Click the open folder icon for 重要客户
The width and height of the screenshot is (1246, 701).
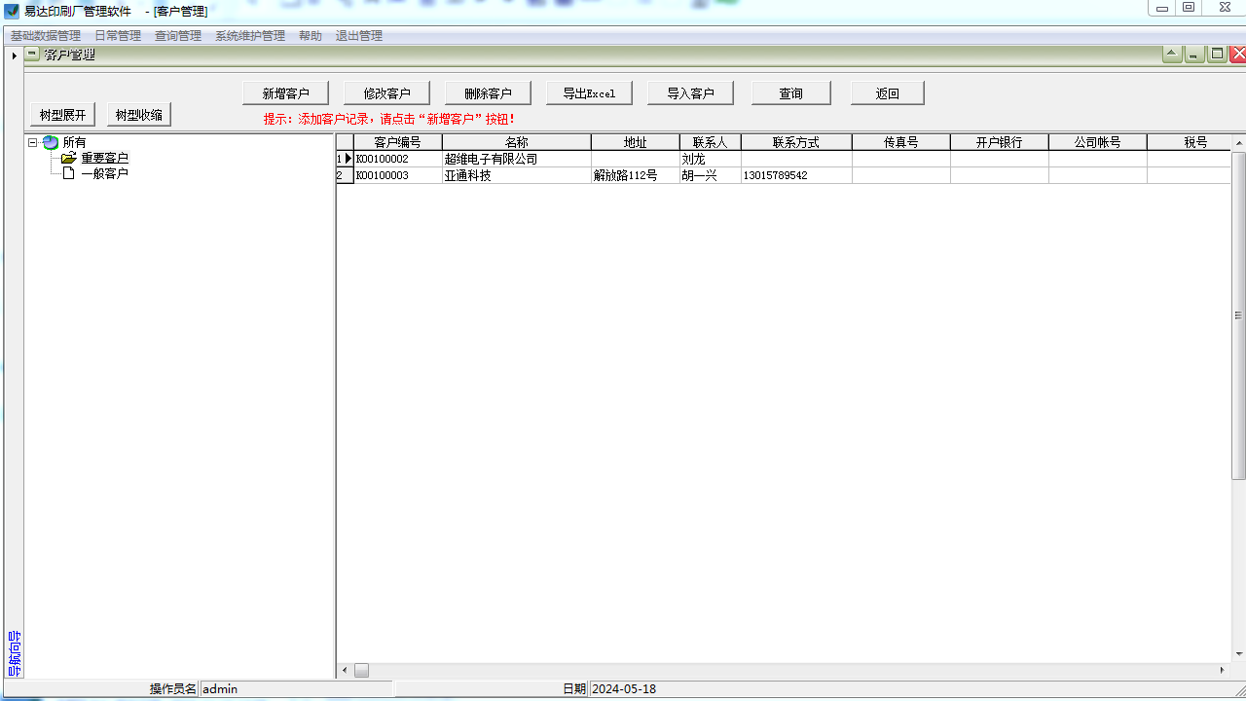[x=68, y=158]
